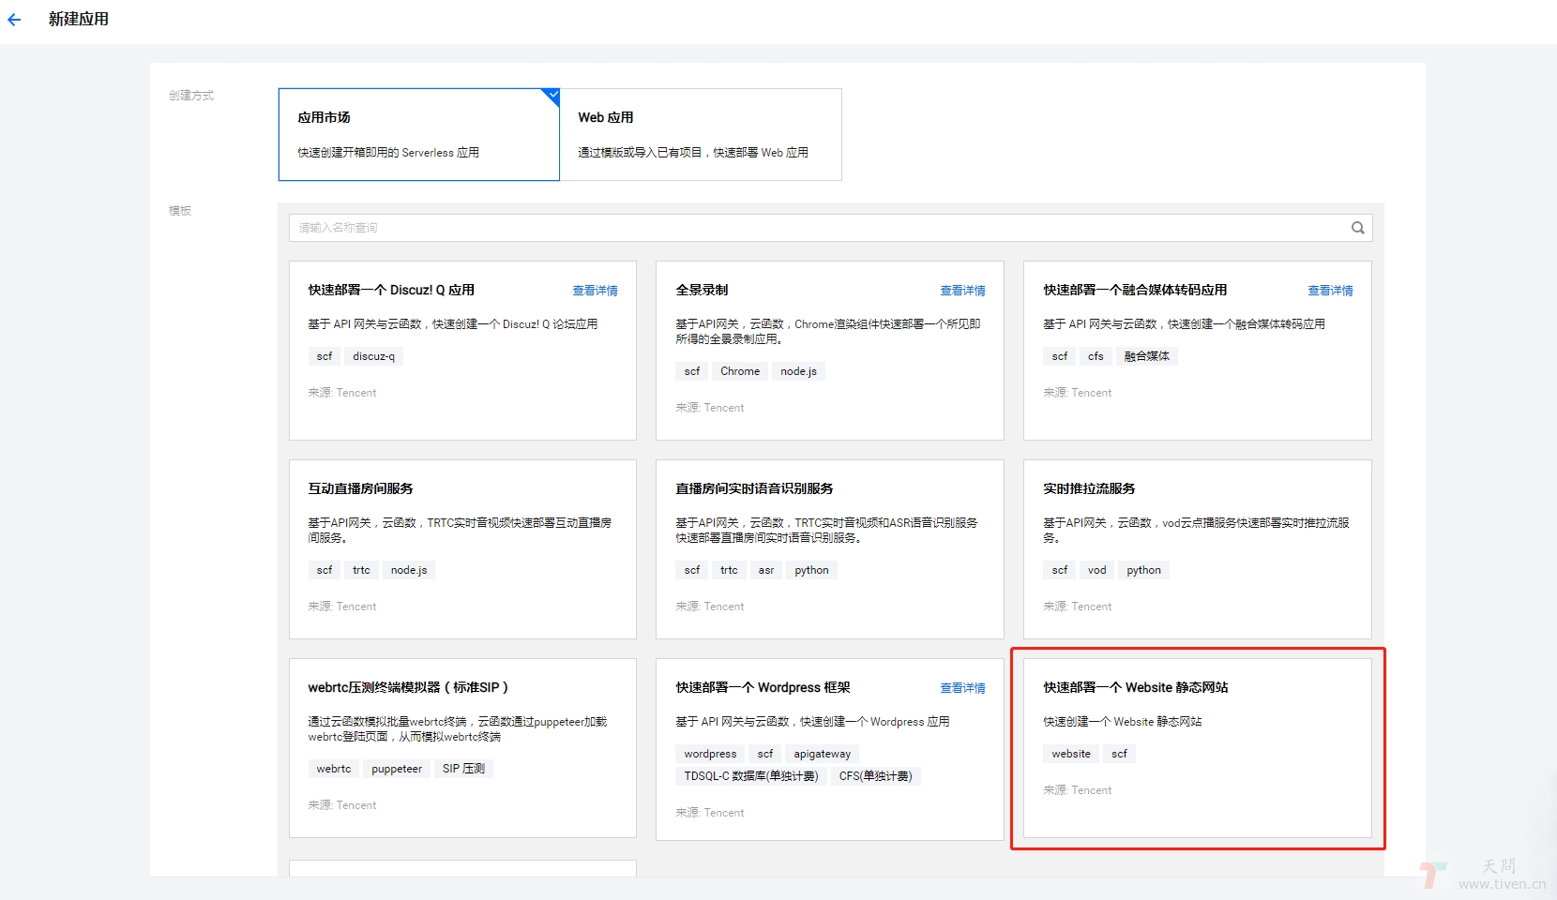Image resolution: width=1557 pixels, height=900 pixels.
Task: Choose 快速部署一个 Wordpress 框架 title
Action: (x=763, y=687)
